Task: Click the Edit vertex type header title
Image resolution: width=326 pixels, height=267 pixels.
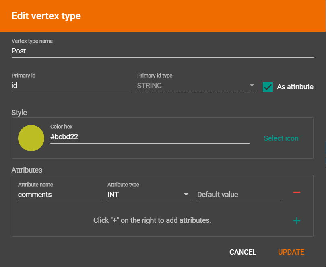Action: (46, 16)
